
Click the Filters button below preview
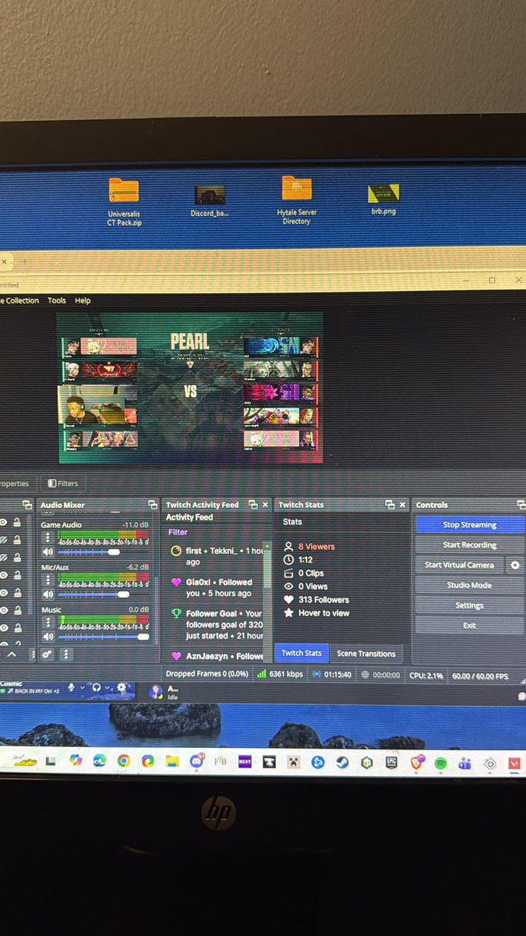coord(62,484)
